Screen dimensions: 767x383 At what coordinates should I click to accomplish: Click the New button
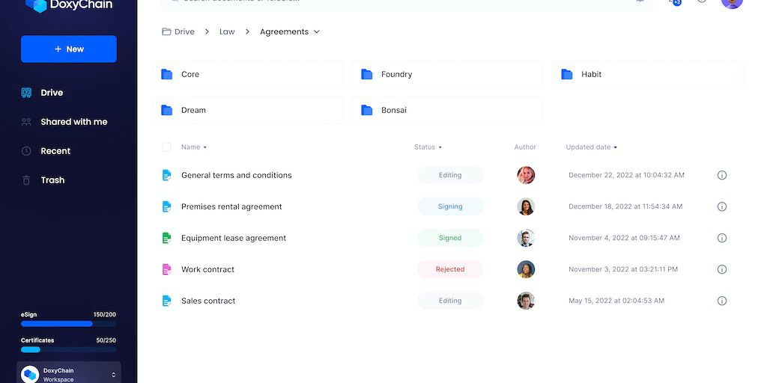(68, 49)
